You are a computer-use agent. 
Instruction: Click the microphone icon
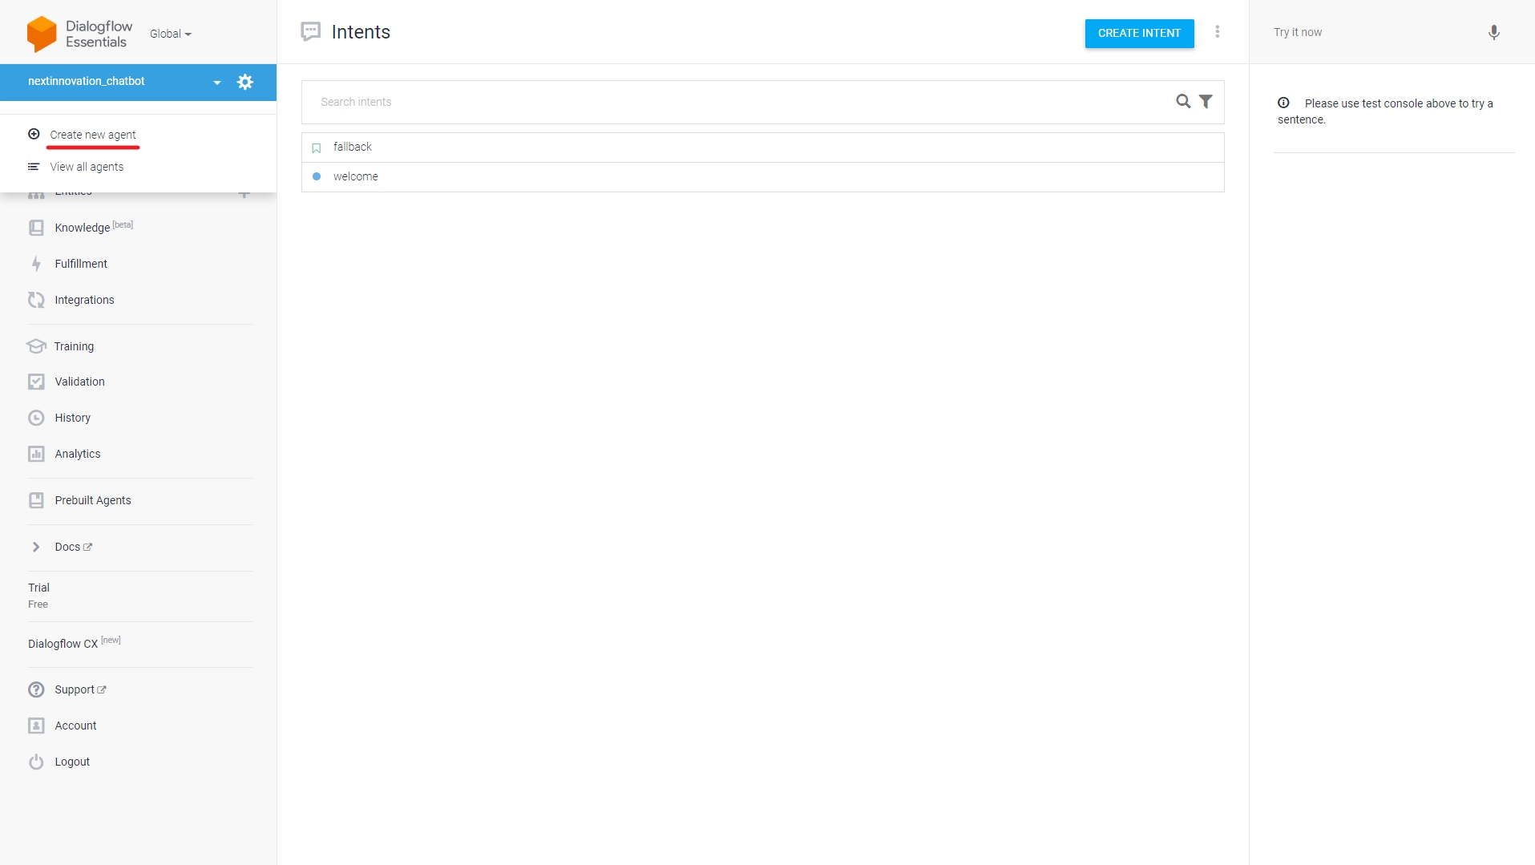(x=1493, y=32)
